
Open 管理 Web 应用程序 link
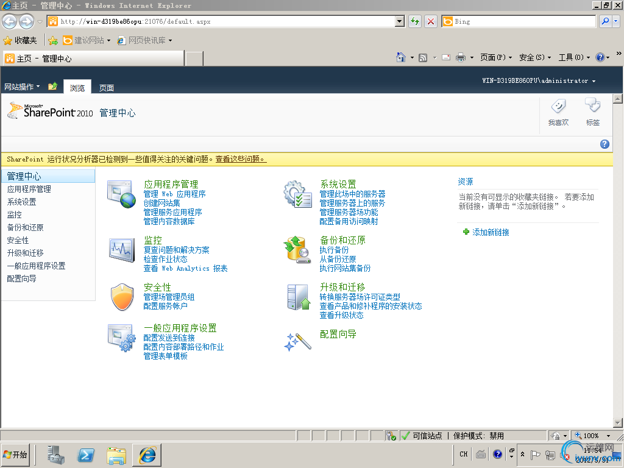click(x=174, y=194)
